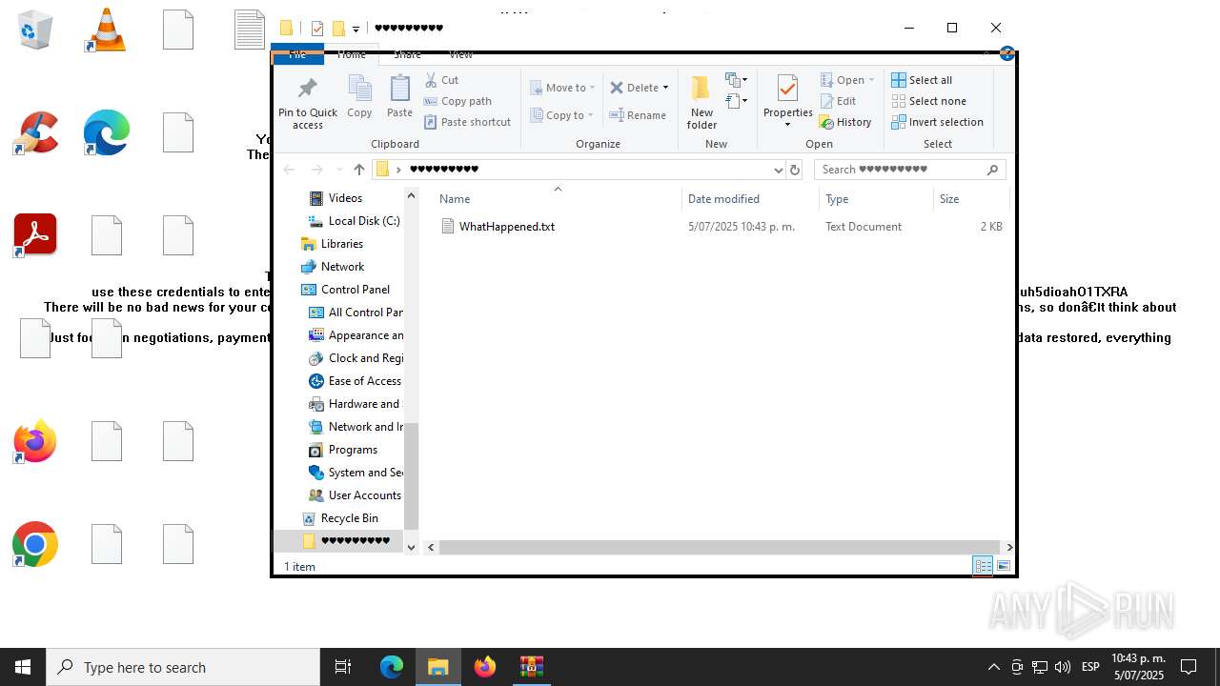Click Invert selection
1220x686 pixels.
pos(937,122)
